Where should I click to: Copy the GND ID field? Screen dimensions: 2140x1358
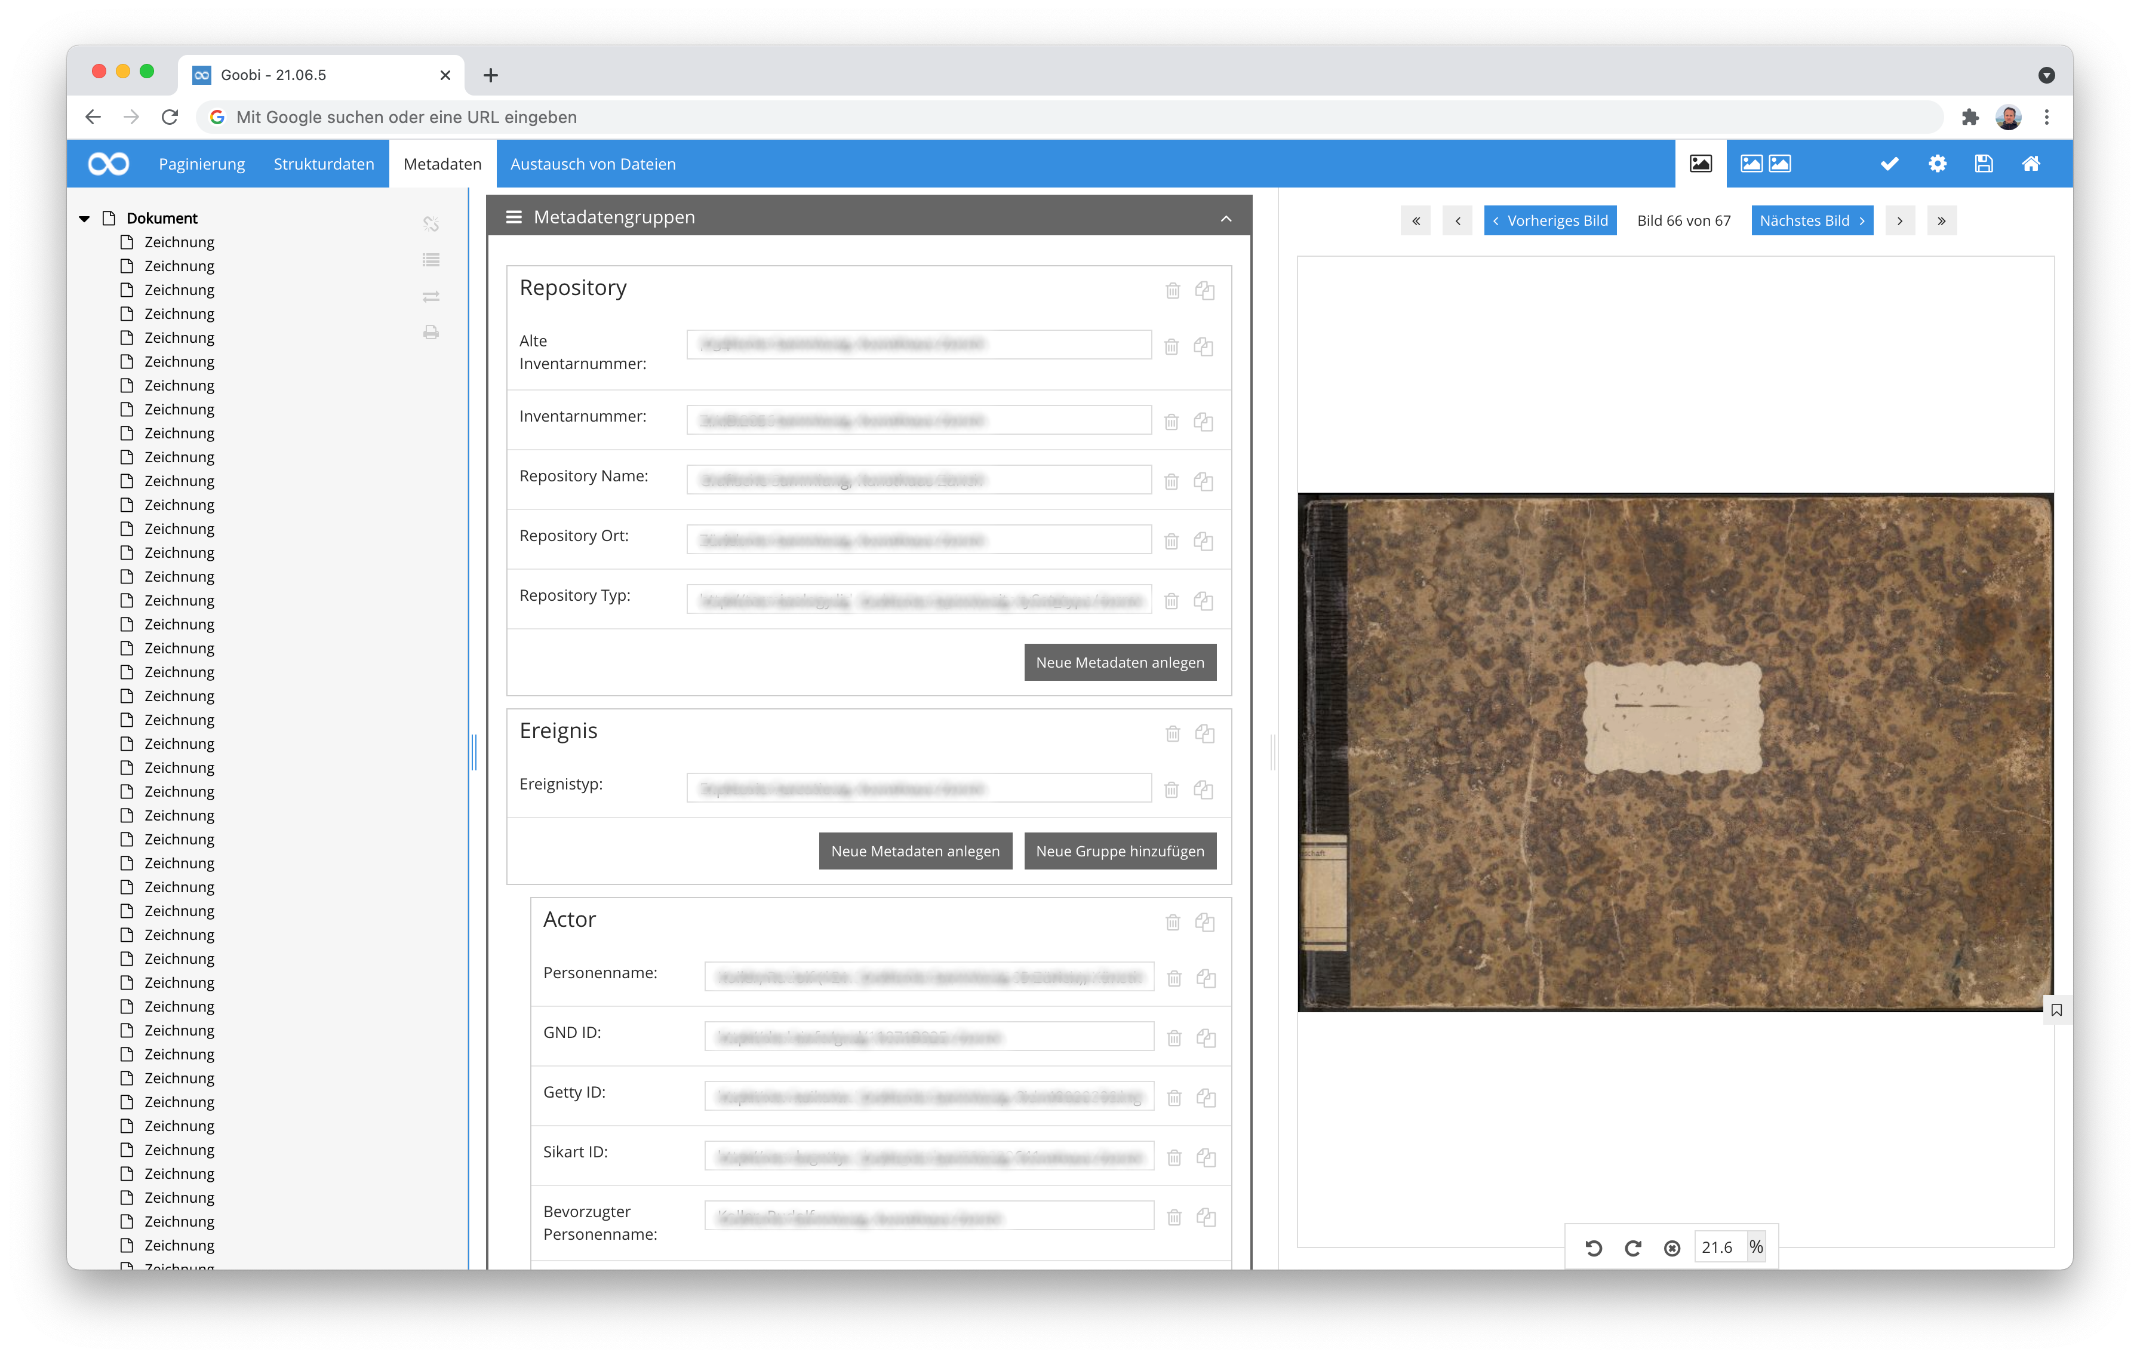(1206, 1038)
